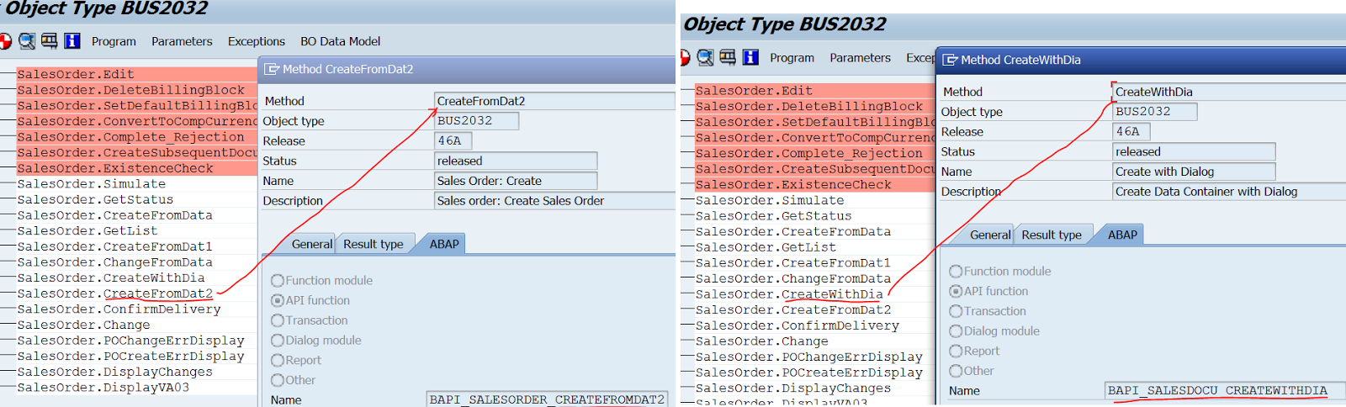Image resolution: width=1346 pixels, height=407 pixels.
Task: Select Dialog module radio in CreateWithDia dialog
Action: pos(956,330)
